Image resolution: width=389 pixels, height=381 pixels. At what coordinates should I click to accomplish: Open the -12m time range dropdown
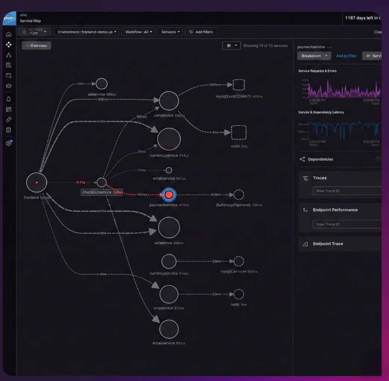pyautogui.click(x=35, y=32)
